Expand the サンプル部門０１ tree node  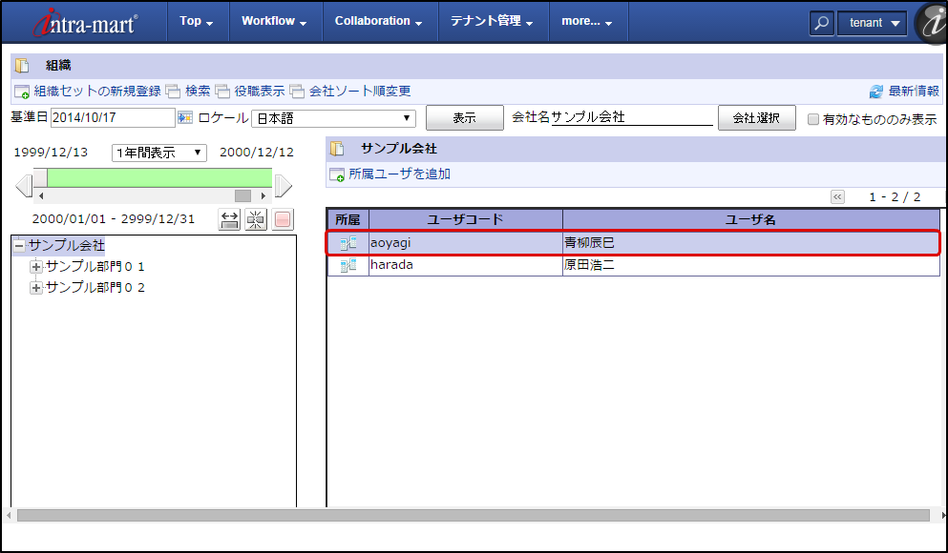(x=36, y=267)
